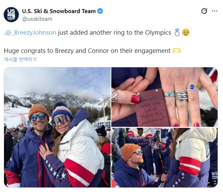The width and height of the screenshot is (223, 192).
Task: Open the couple portrait photo
Action: (57, 127)
